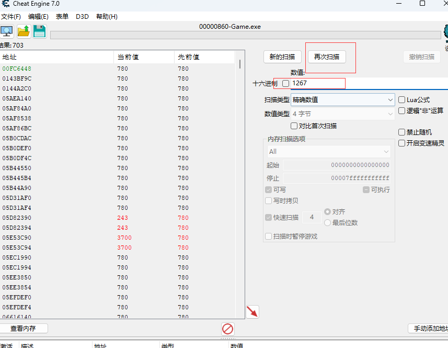Click the fast scan alignment field showing 4
The height and width of the screenshot is (348, 448).
coord(312,217)
